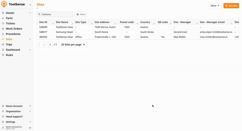This screenshot has height=131, width=242.
Task: Open the Filters button
Action: (81, 14)
